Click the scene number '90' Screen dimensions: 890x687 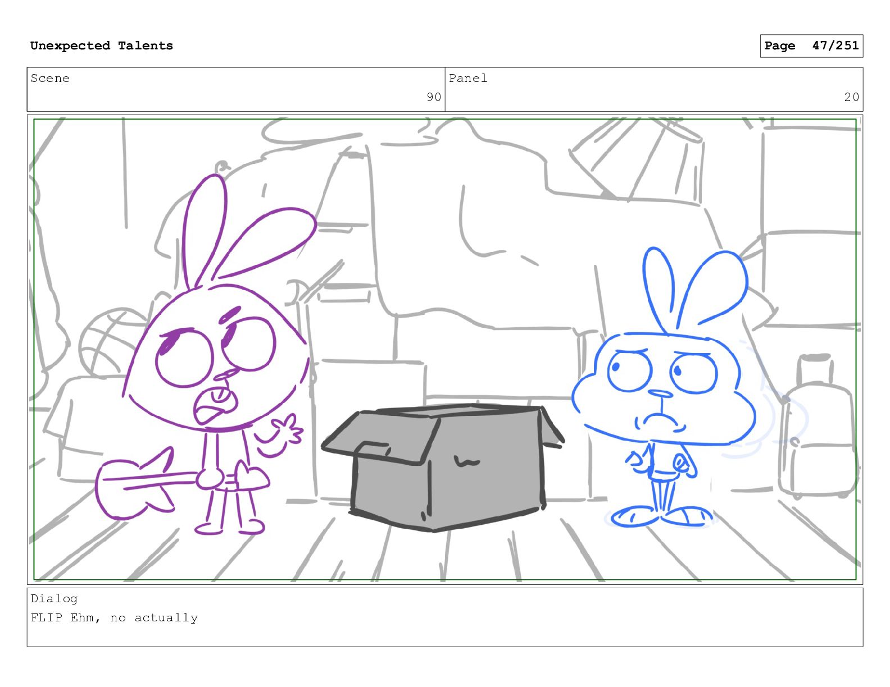(434, 97)
